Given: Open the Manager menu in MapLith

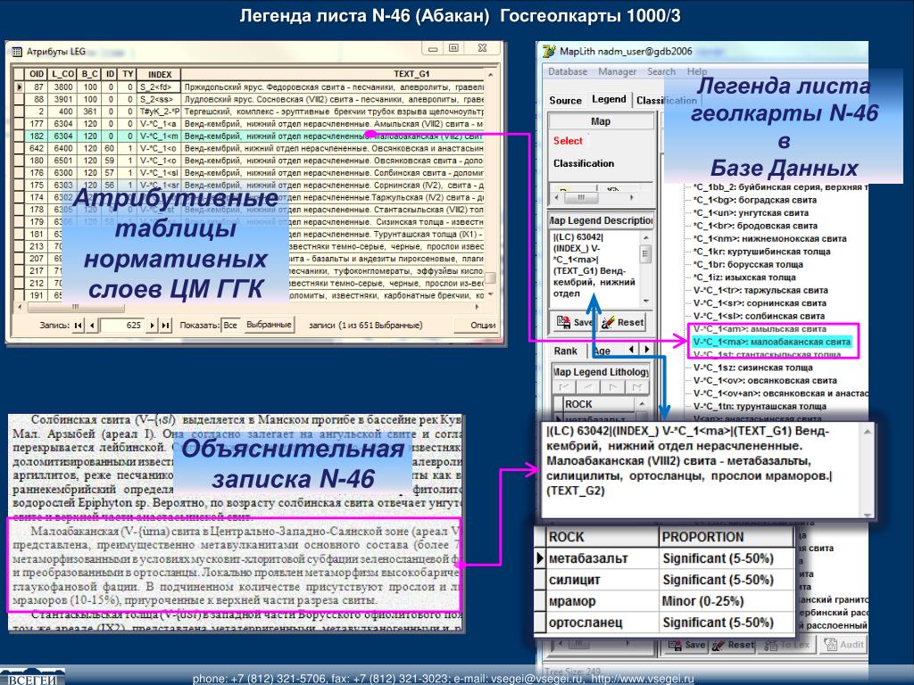Looking at the screenshot, I should pyautogui.click(x=618, y=71).
